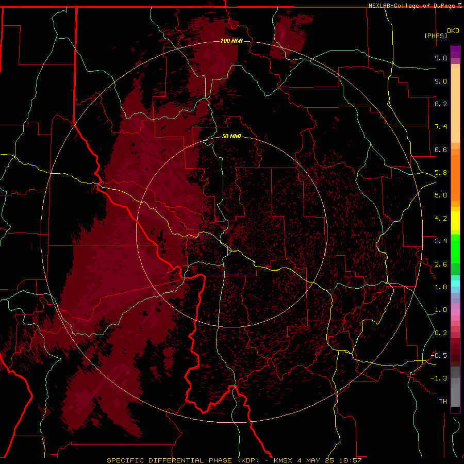Click the 2.6 value on the color scale
Image resolution: width=464 pixels, height=464 pixels.
441,264
